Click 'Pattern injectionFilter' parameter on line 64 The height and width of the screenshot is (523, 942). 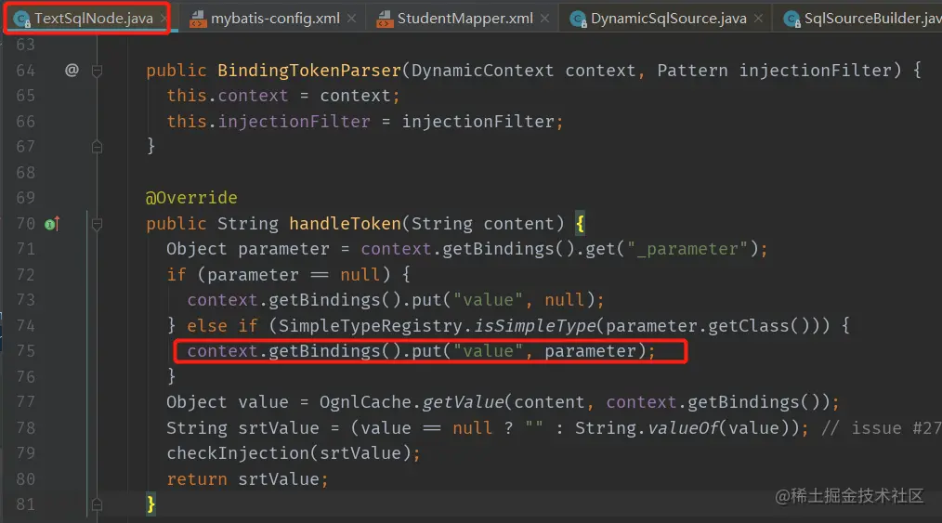pos(775,71)
